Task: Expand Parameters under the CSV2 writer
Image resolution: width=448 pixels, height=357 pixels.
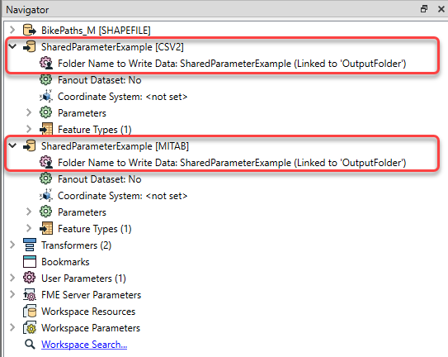Action: click(29, 112)
